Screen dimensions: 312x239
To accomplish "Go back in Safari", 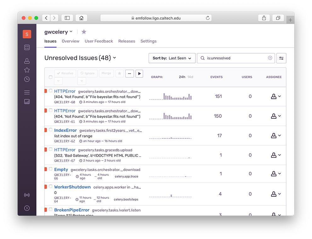I will (46, 18).
